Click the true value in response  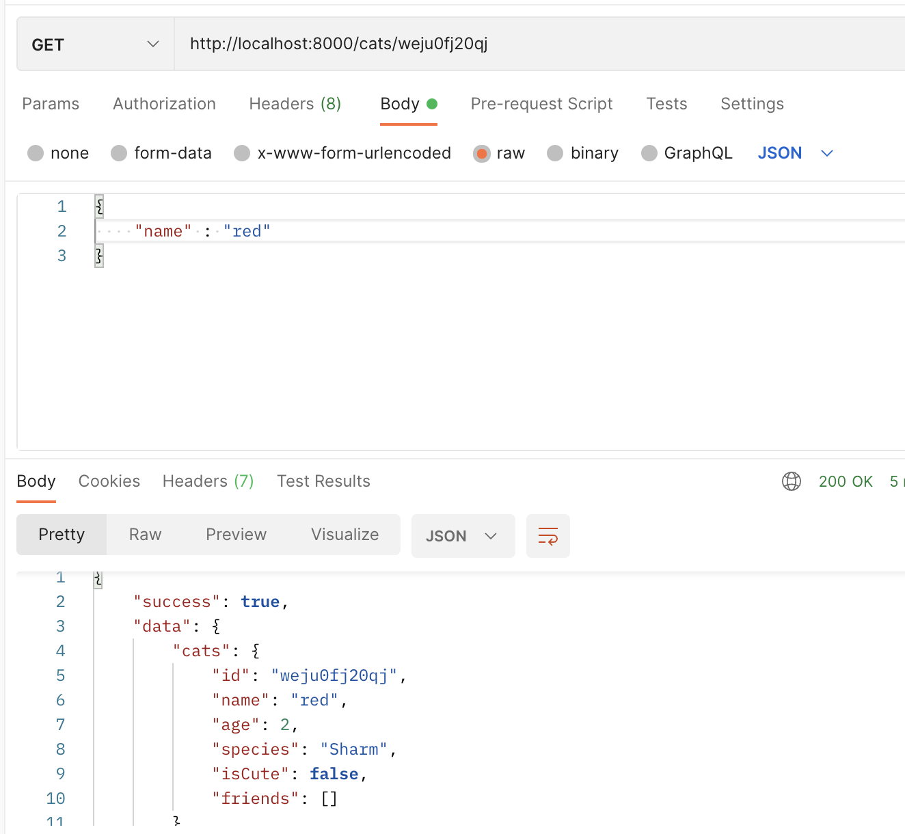click(x=260, y=602)
